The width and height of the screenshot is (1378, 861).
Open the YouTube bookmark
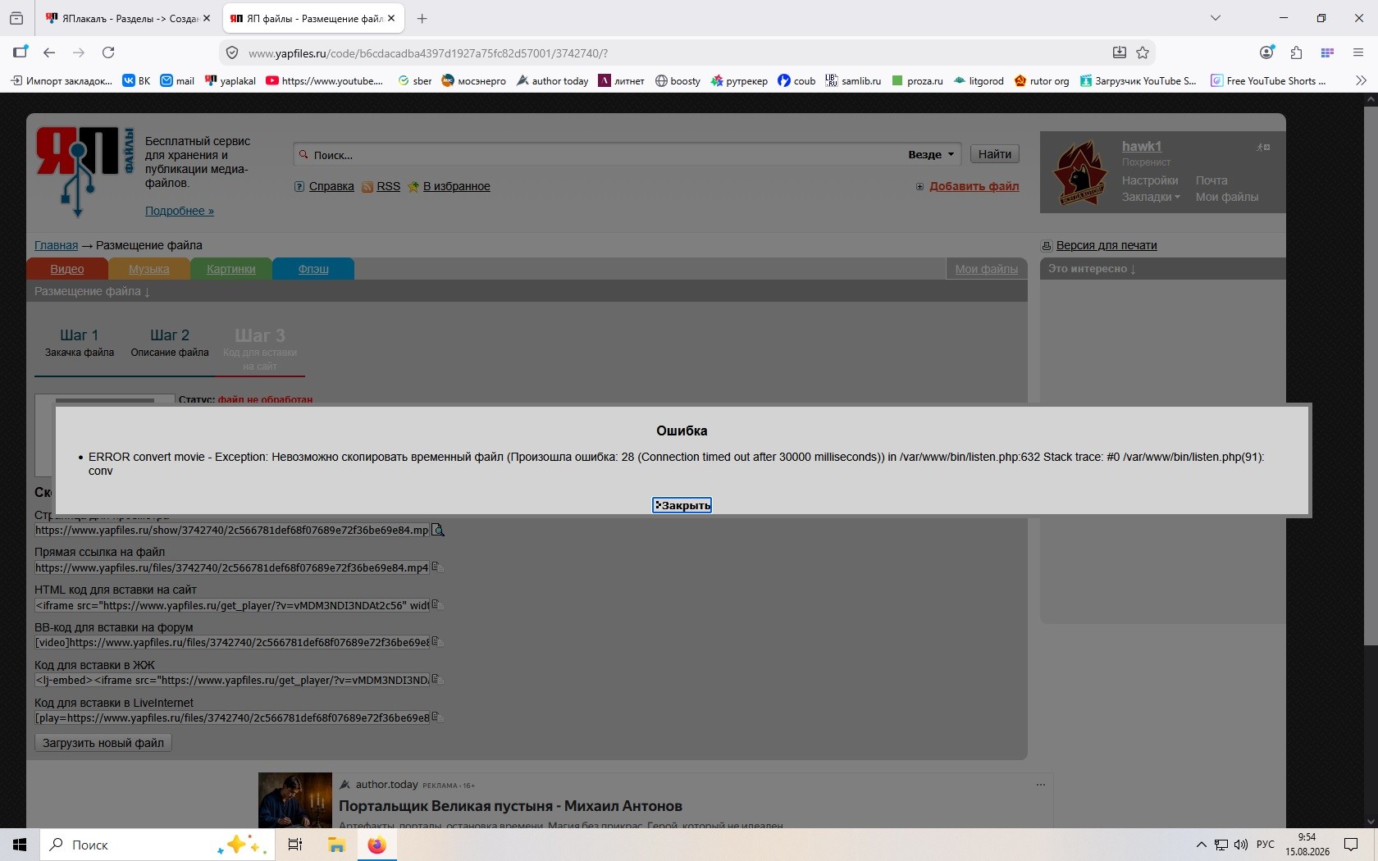(x=325, y=80)
